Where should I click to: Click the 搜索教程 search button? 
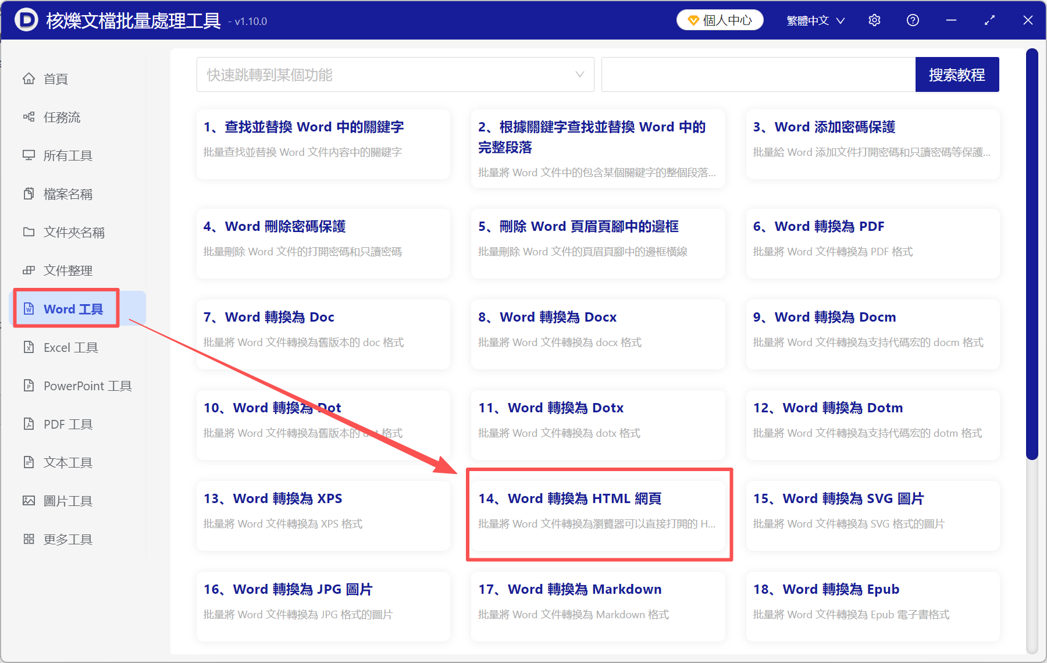[957, 74]
